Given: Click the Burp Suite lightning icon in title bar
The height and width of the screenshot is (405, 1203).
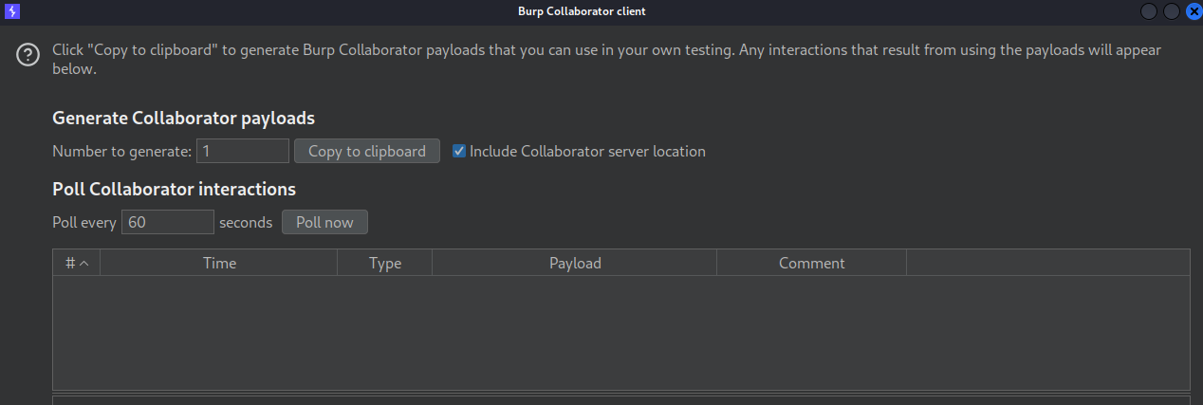Looking at the screenshot, I should pos(12,11).
